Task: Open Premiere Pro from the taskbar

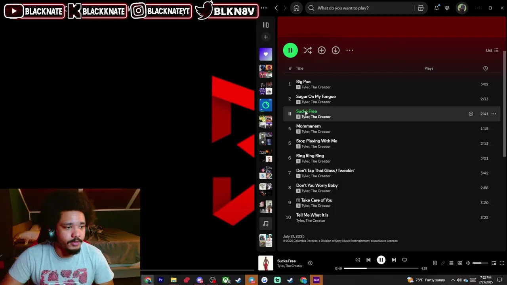Action: pos(161,280)
